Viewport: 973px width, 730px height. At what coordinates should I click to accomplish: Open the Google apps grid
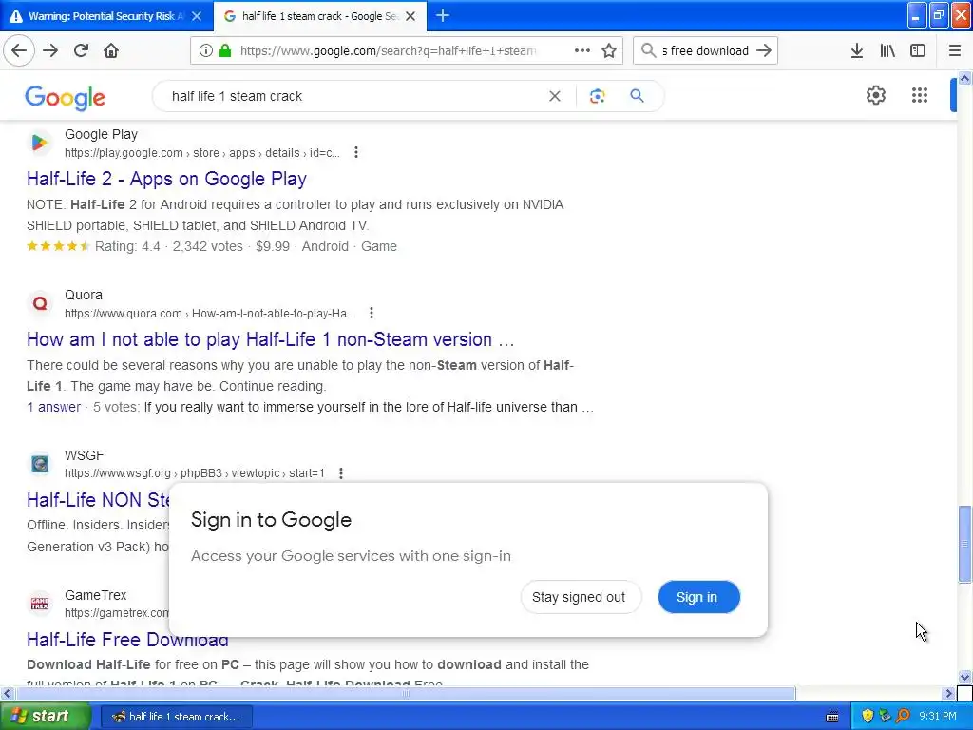tap(920, 95)
